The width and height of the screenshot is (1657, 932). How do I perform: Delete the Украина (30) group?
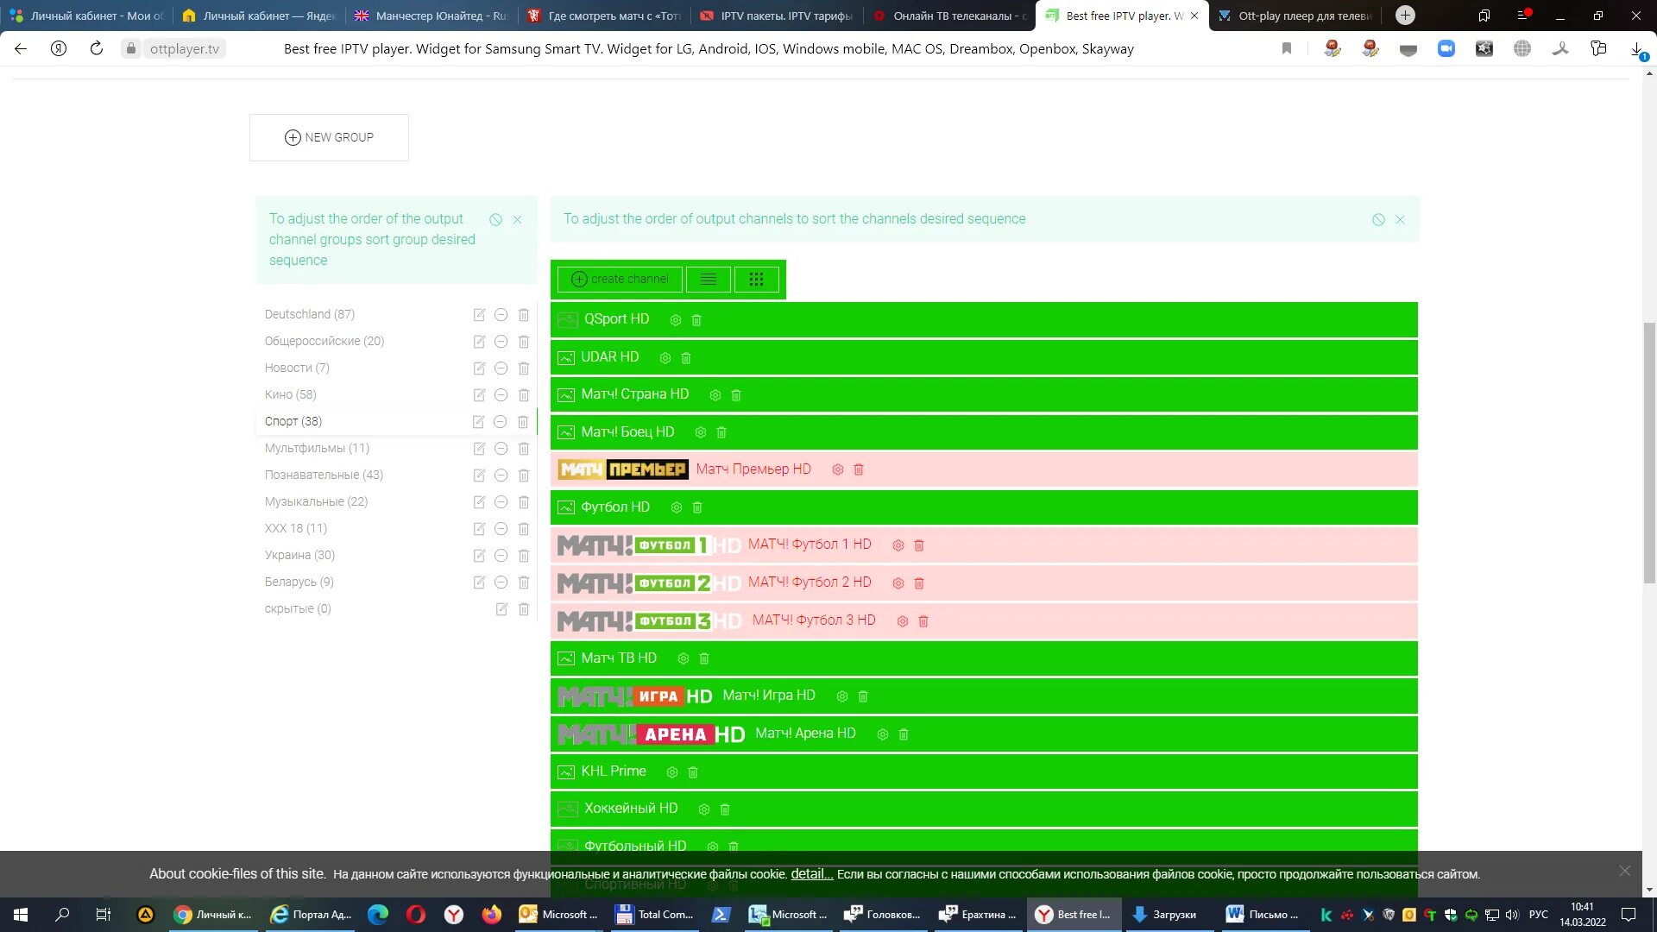click(524, 556)
